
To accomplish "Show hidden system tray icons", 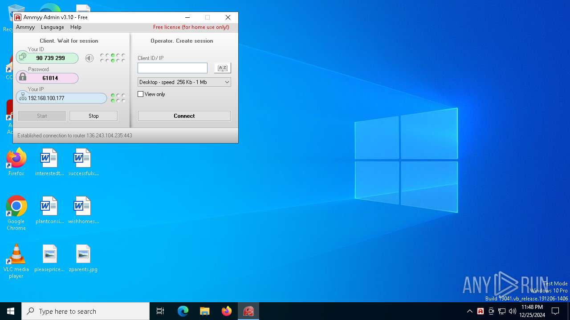I will tap(469, 311).
